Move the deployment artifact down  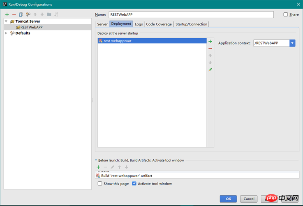(210, 63)
